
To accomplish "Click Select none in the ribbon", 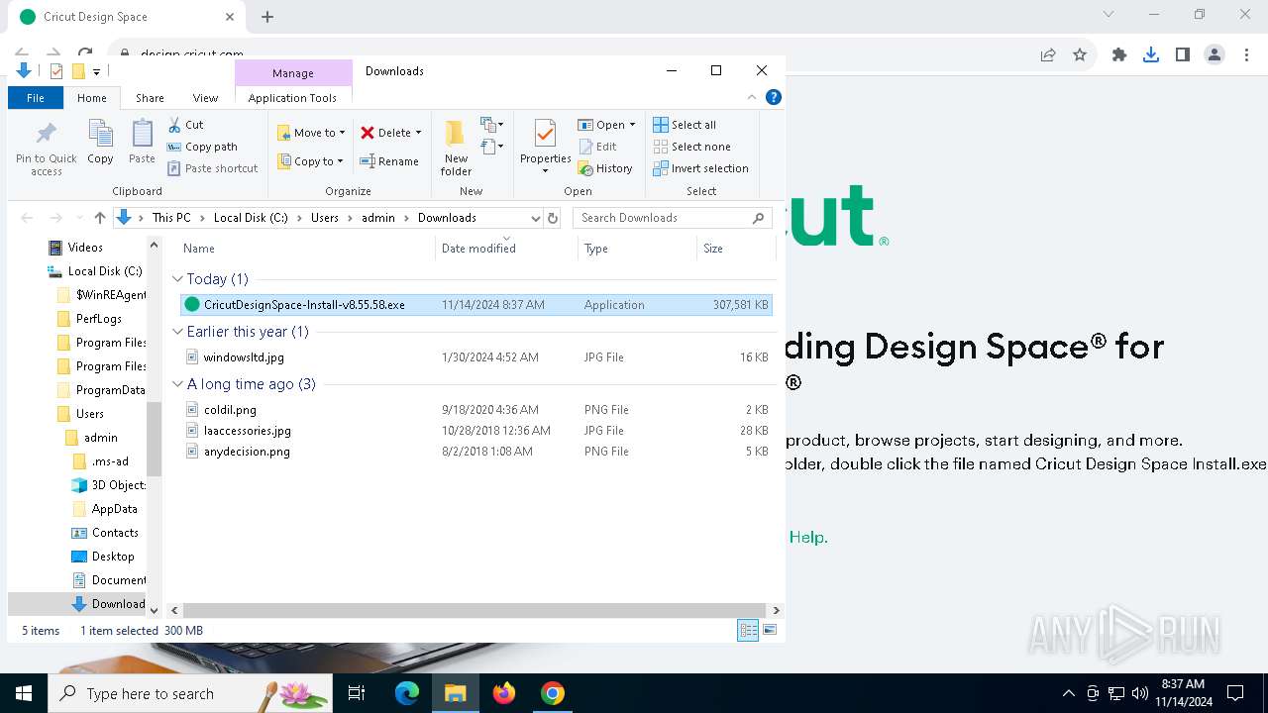I will [691, 147].
